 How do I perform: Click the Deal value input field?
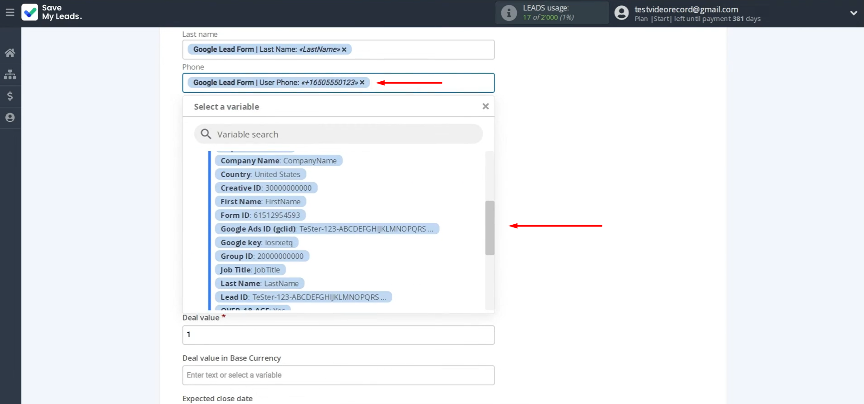click(338, 335)
